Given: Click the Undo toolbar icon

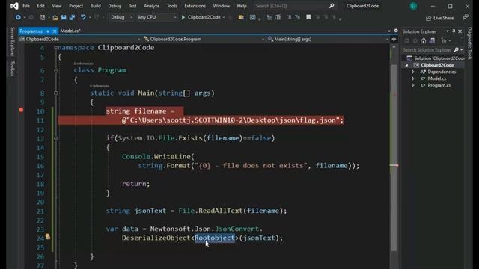Looking at the screenshot, I should pos(83,17).
